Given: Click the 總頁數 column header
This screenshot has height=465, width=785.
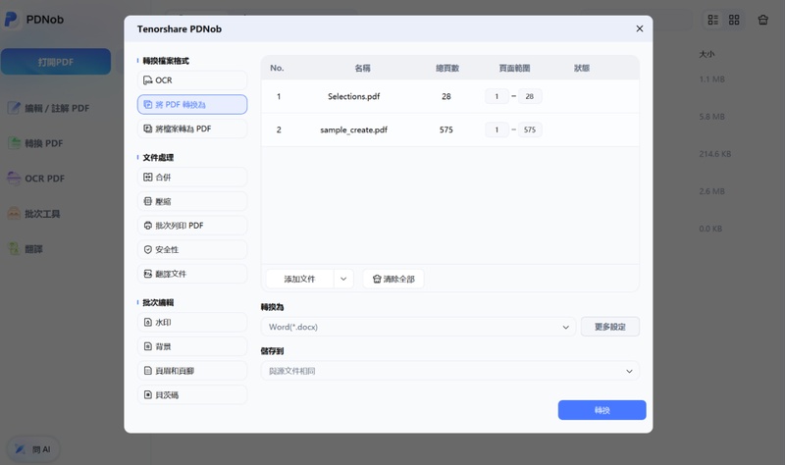Looking at the screenshot, I should coord(447,68).
